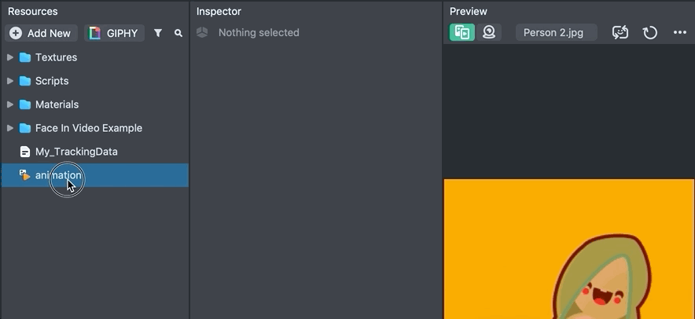Switch preview to webcam mode
This screenshot has width=695, height=319.
tap(489, 32)
